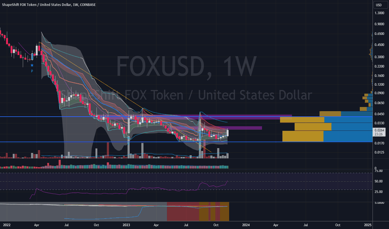389x229 pixels.
Task: Select the 0.0330 price axis label
Action: coord(379,123)
